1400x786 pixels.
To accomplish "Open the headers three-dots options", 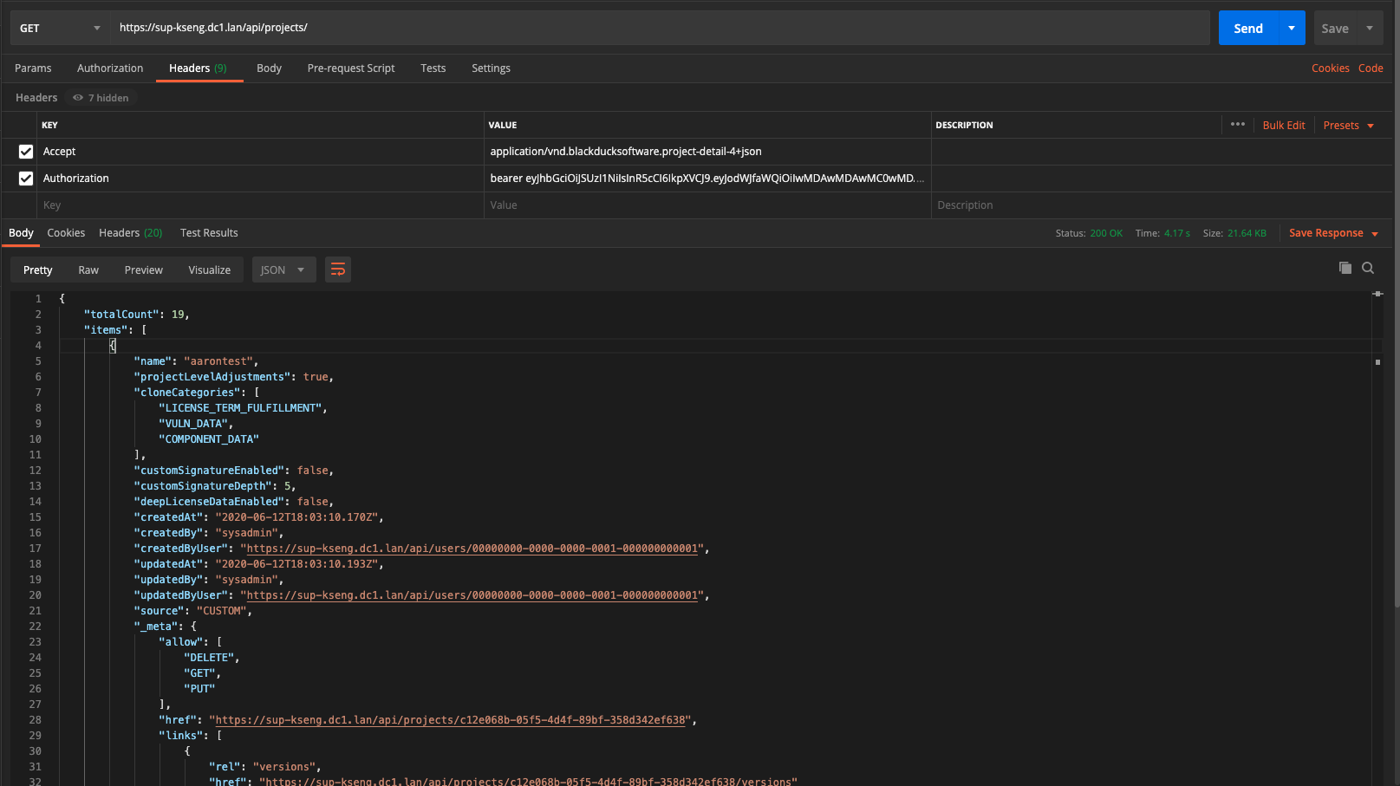I will 1238,124.
